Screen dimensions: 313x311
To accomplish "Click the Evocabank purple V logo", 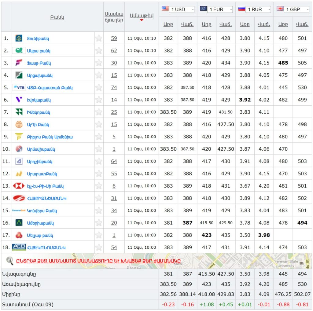I will tap(19, 100).
